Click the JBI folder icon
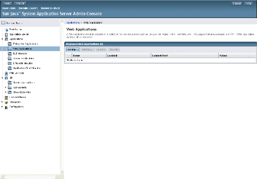Image resolution: width=257 pixels, height=179 pixels. click(x=7, y=78)
